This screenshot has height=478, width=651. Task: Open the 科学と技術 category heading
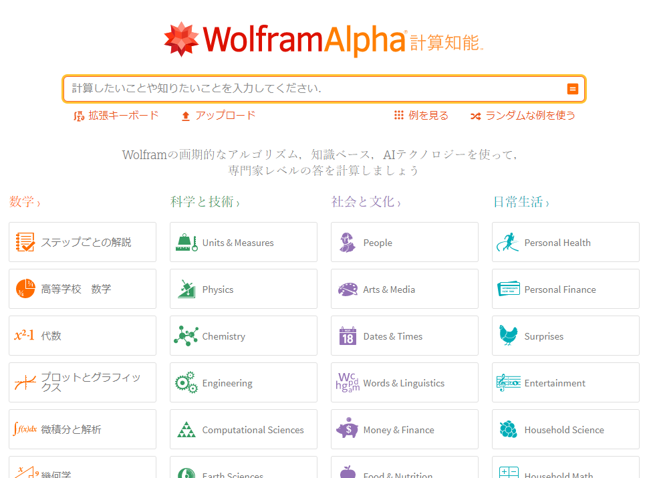click(205, 202)
